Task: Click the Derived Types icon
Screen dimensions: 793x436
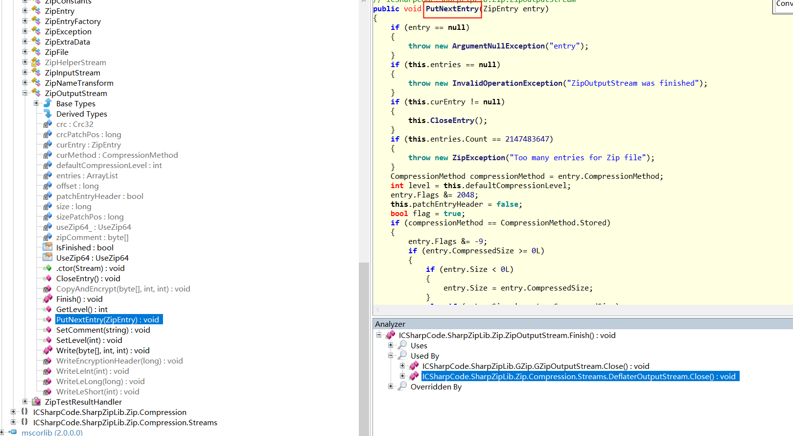Action: (47, 114)
